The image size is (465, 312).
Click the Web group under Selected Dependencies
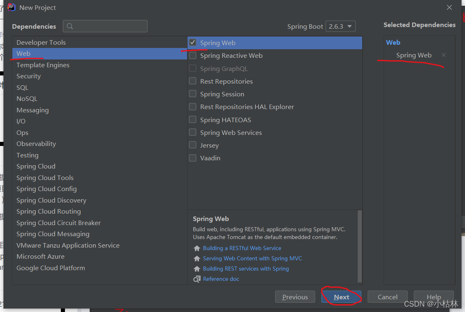(x=393, y=42)
